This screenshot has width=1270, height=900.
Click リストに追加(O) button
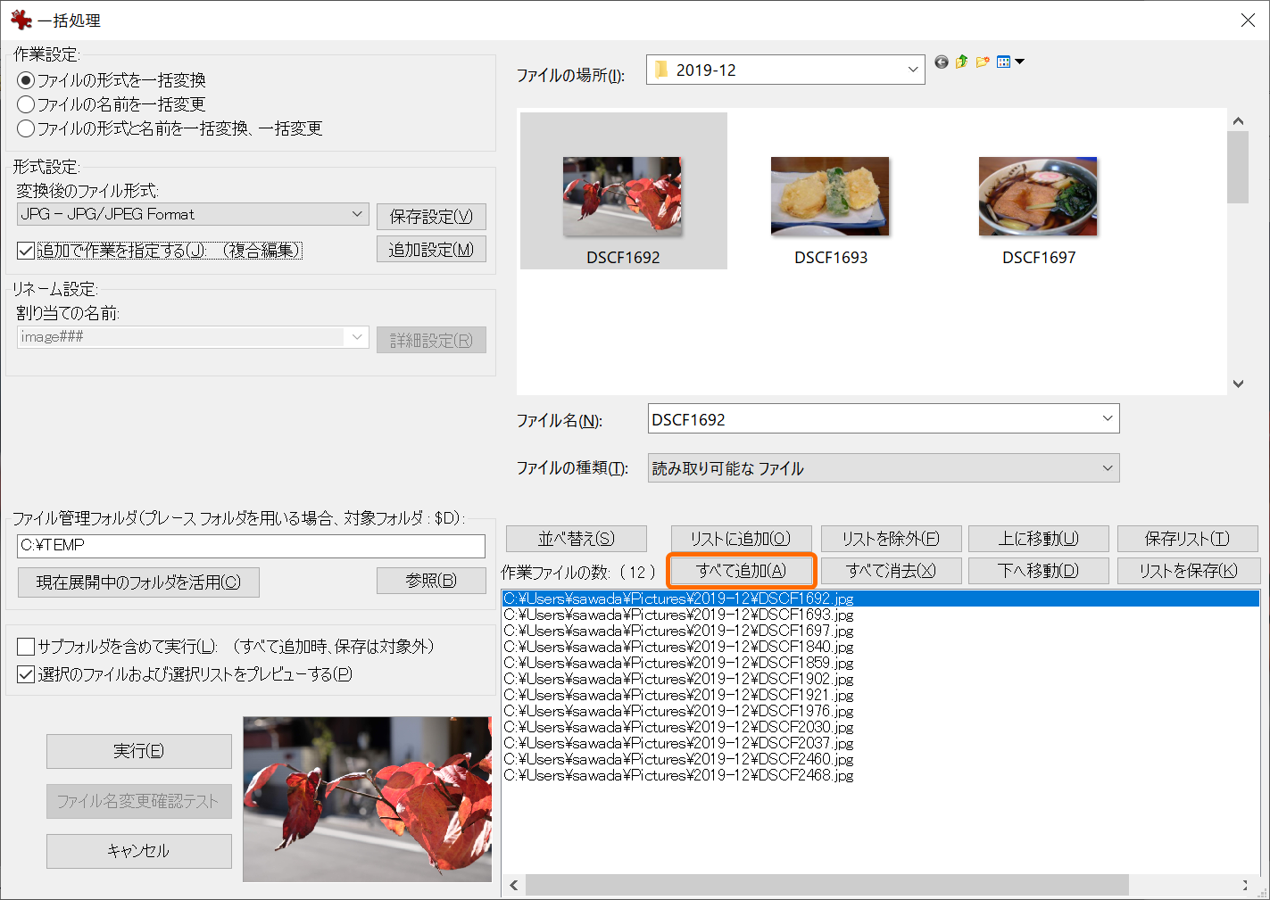pos(742,539)
